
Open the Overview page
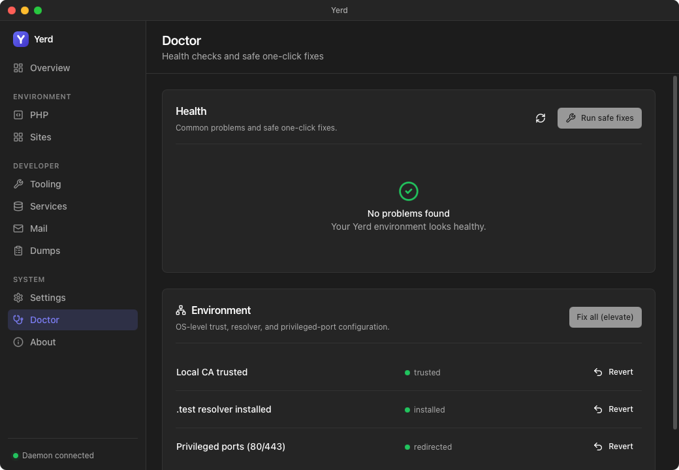[72, 68]
